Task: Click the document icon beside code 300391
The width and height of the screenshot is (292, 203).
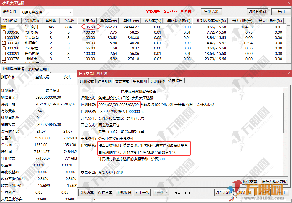Action: pos(4,53)
